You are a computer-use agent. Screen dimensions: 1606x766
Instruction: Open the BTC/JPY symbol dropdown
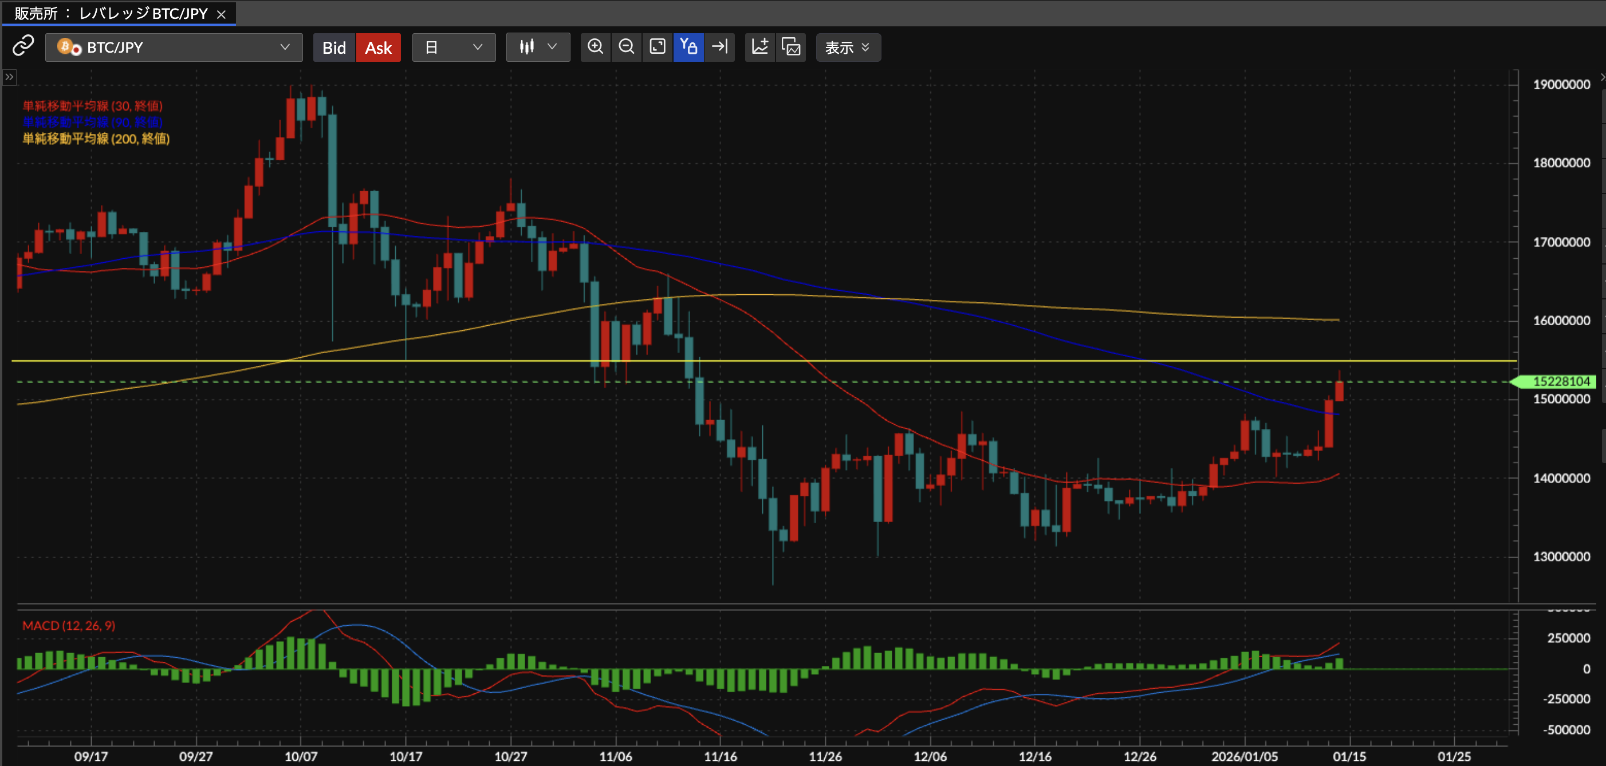174,48
